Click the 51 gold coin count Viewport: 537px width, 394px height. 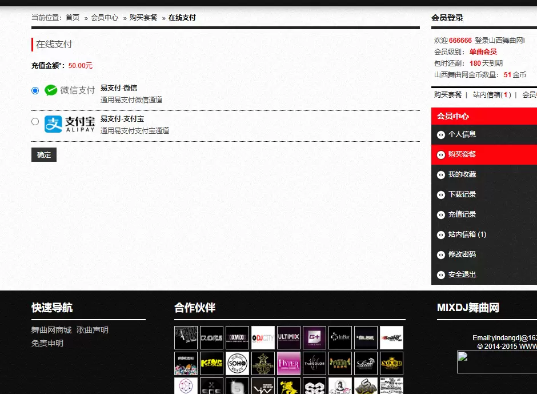point(507,75)
